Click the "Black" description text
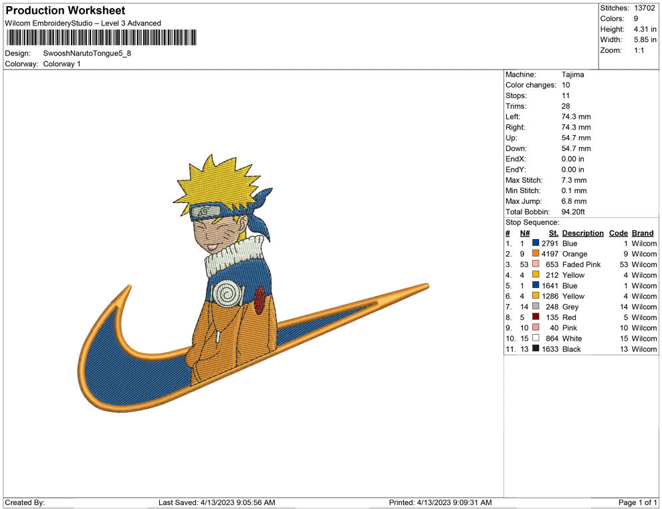This screenshot has width=662, height=509. (x=571, y=349)
